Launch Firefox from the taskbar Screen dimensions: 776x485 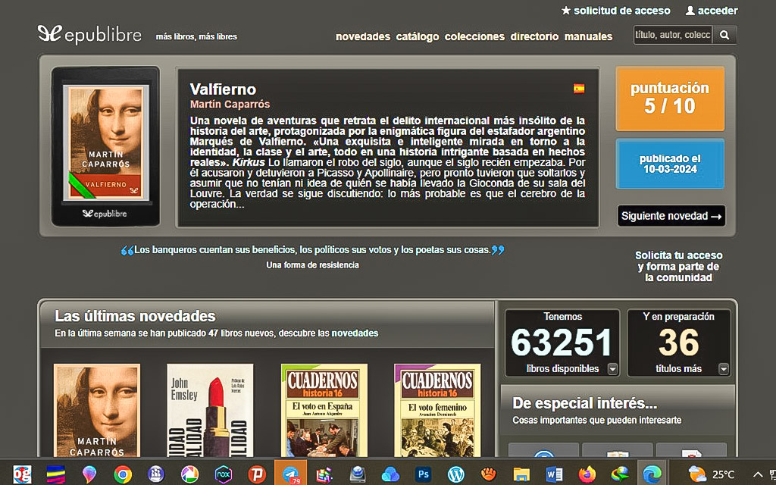pos(587,473)
